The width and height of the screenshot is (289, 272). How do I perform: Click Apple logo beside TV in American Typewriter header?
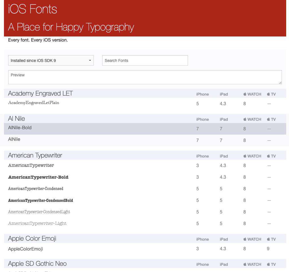pos(268,156)
